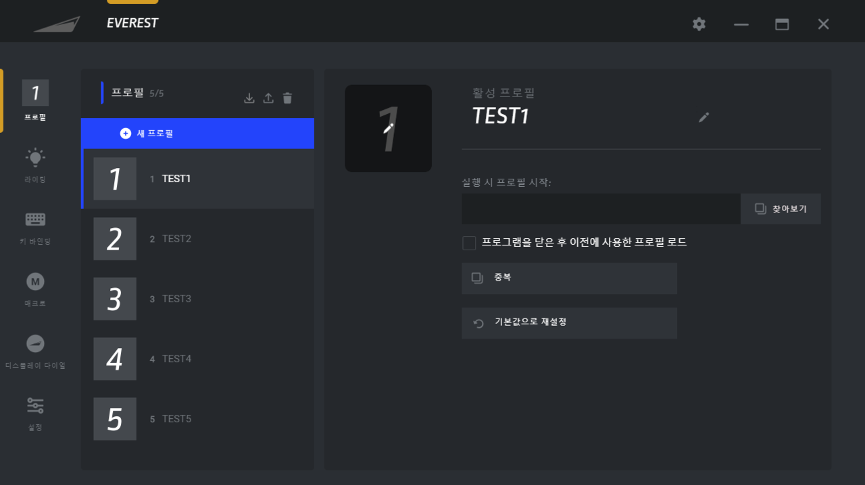Click the import profile download icon
865x485 pixels.
[249, 98]
